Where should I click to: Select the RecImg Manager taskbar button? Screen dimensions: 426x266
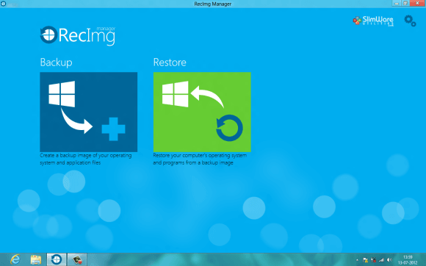[57, 259]
